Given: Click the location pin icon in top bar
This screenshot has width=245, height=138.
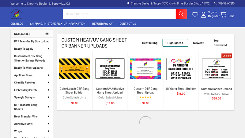Looking at the screenshot, I should 128,3.
